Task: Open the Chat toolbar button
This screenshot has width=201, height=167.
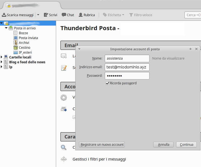Action: pos(68,15)
